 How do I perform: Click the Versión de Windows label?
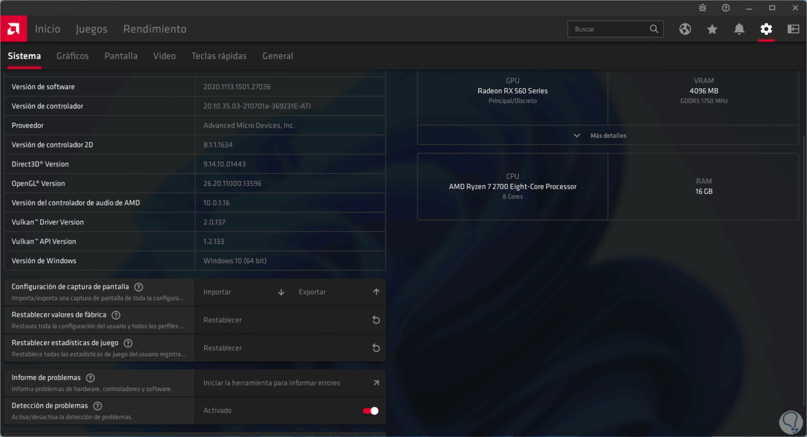[44, 261]
